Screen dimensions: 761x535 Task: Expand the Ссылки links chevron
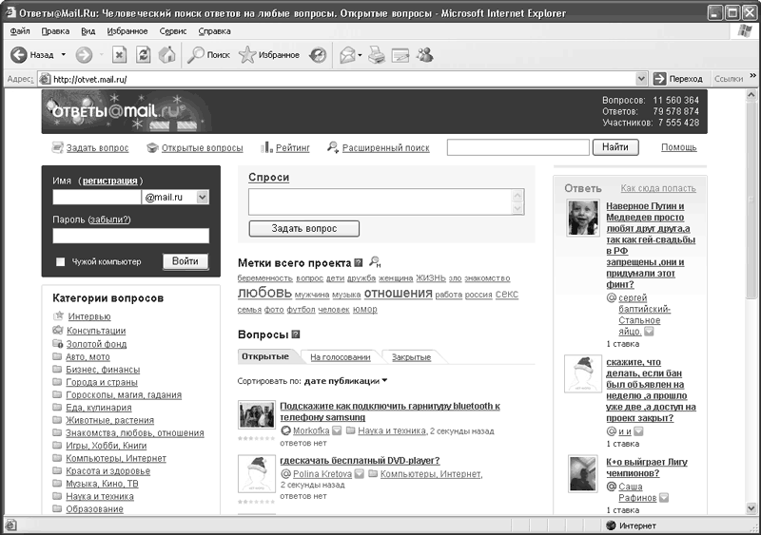[752, 76]
